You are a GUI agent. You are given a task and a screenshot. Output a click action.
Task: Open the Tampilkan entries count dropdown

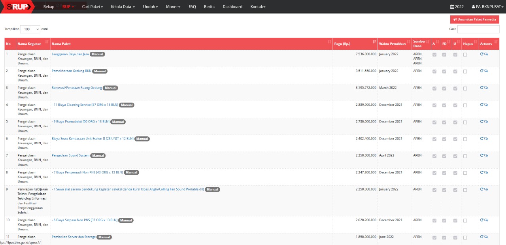pyautogui.click(x=30, y=29)
